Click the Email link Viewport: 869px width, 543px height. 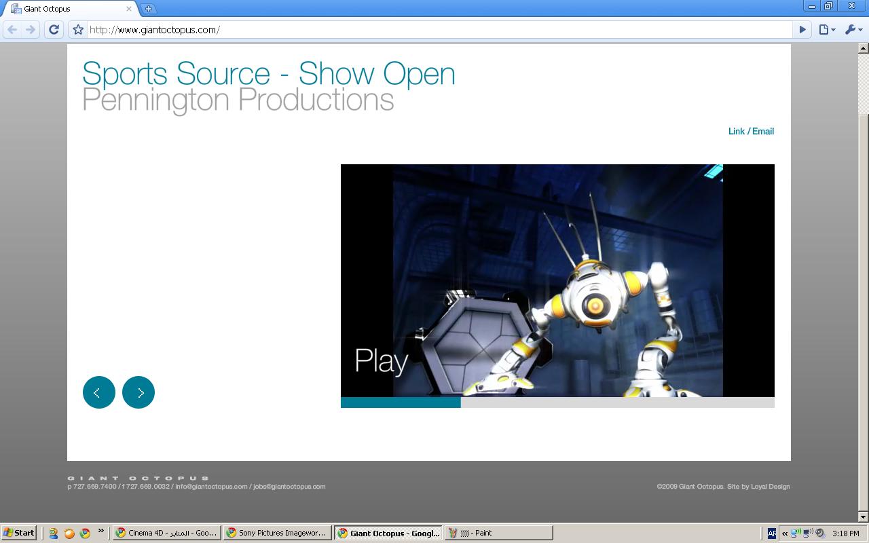click(763, 131)
